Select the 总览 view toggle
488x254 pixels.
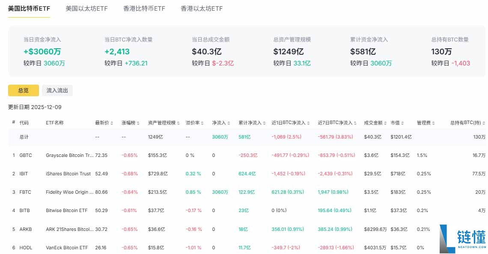tap(23, 90)
